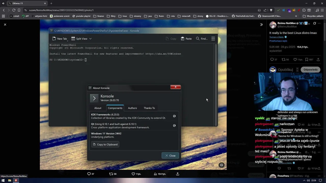Open the linux bookmark folder
The width and height of the screenshot is (326, 183).
coord(123,16)
